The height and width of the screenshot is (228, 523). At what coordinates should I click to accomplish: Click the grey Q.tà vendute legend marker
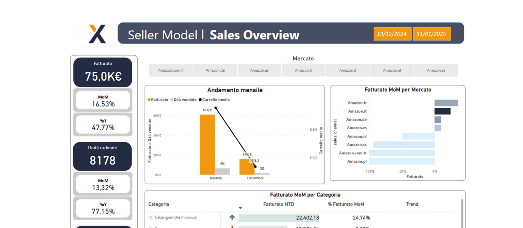point(172,100)
